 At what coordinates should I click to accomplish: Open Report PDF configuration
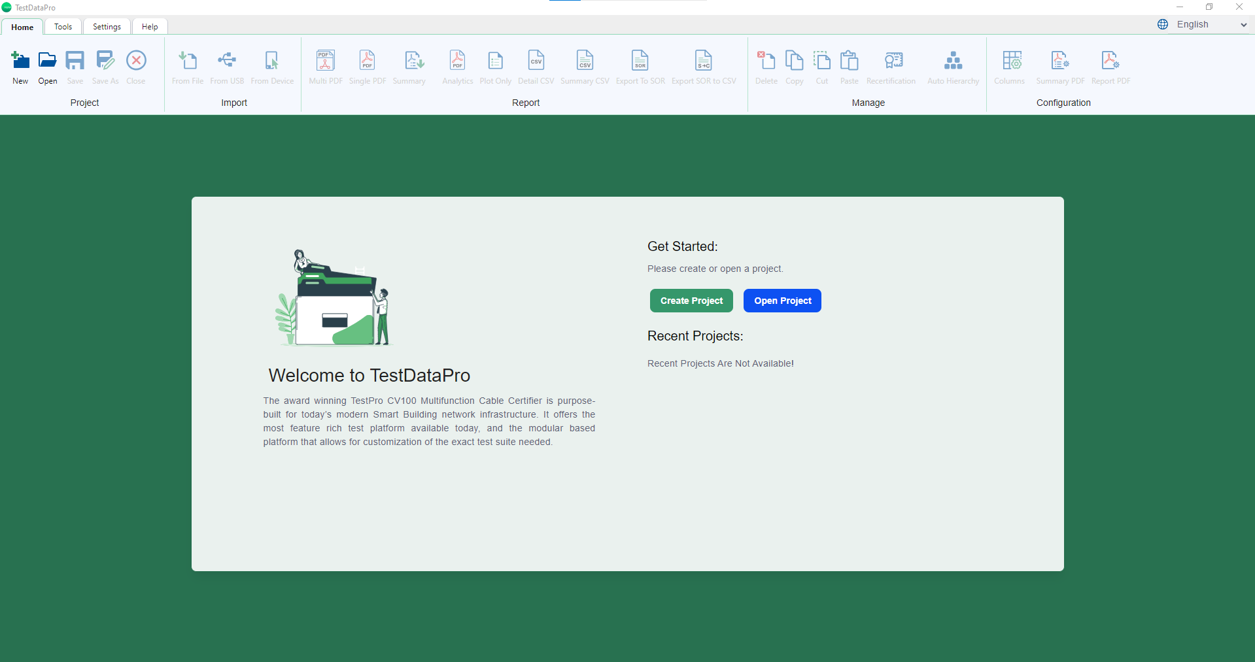pos(1110,61)
